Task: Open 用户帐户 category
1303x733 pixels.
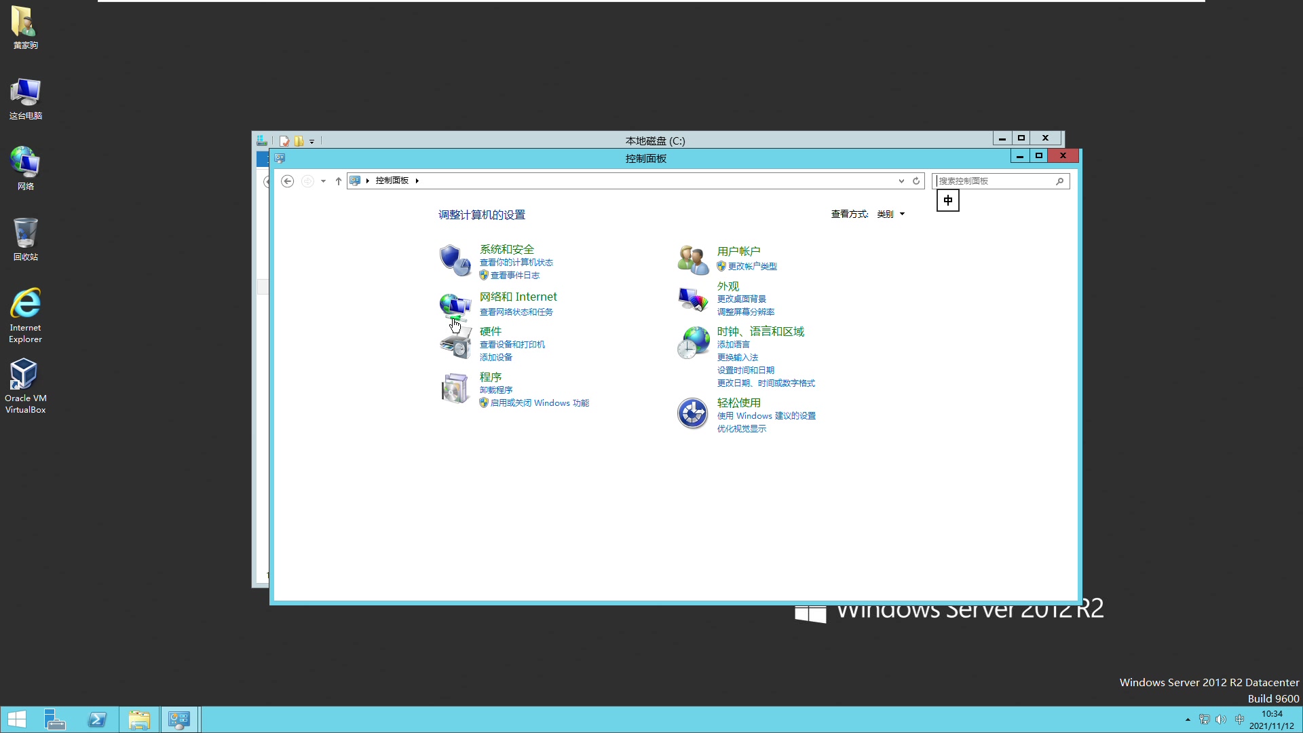Action: pos(738,251)
